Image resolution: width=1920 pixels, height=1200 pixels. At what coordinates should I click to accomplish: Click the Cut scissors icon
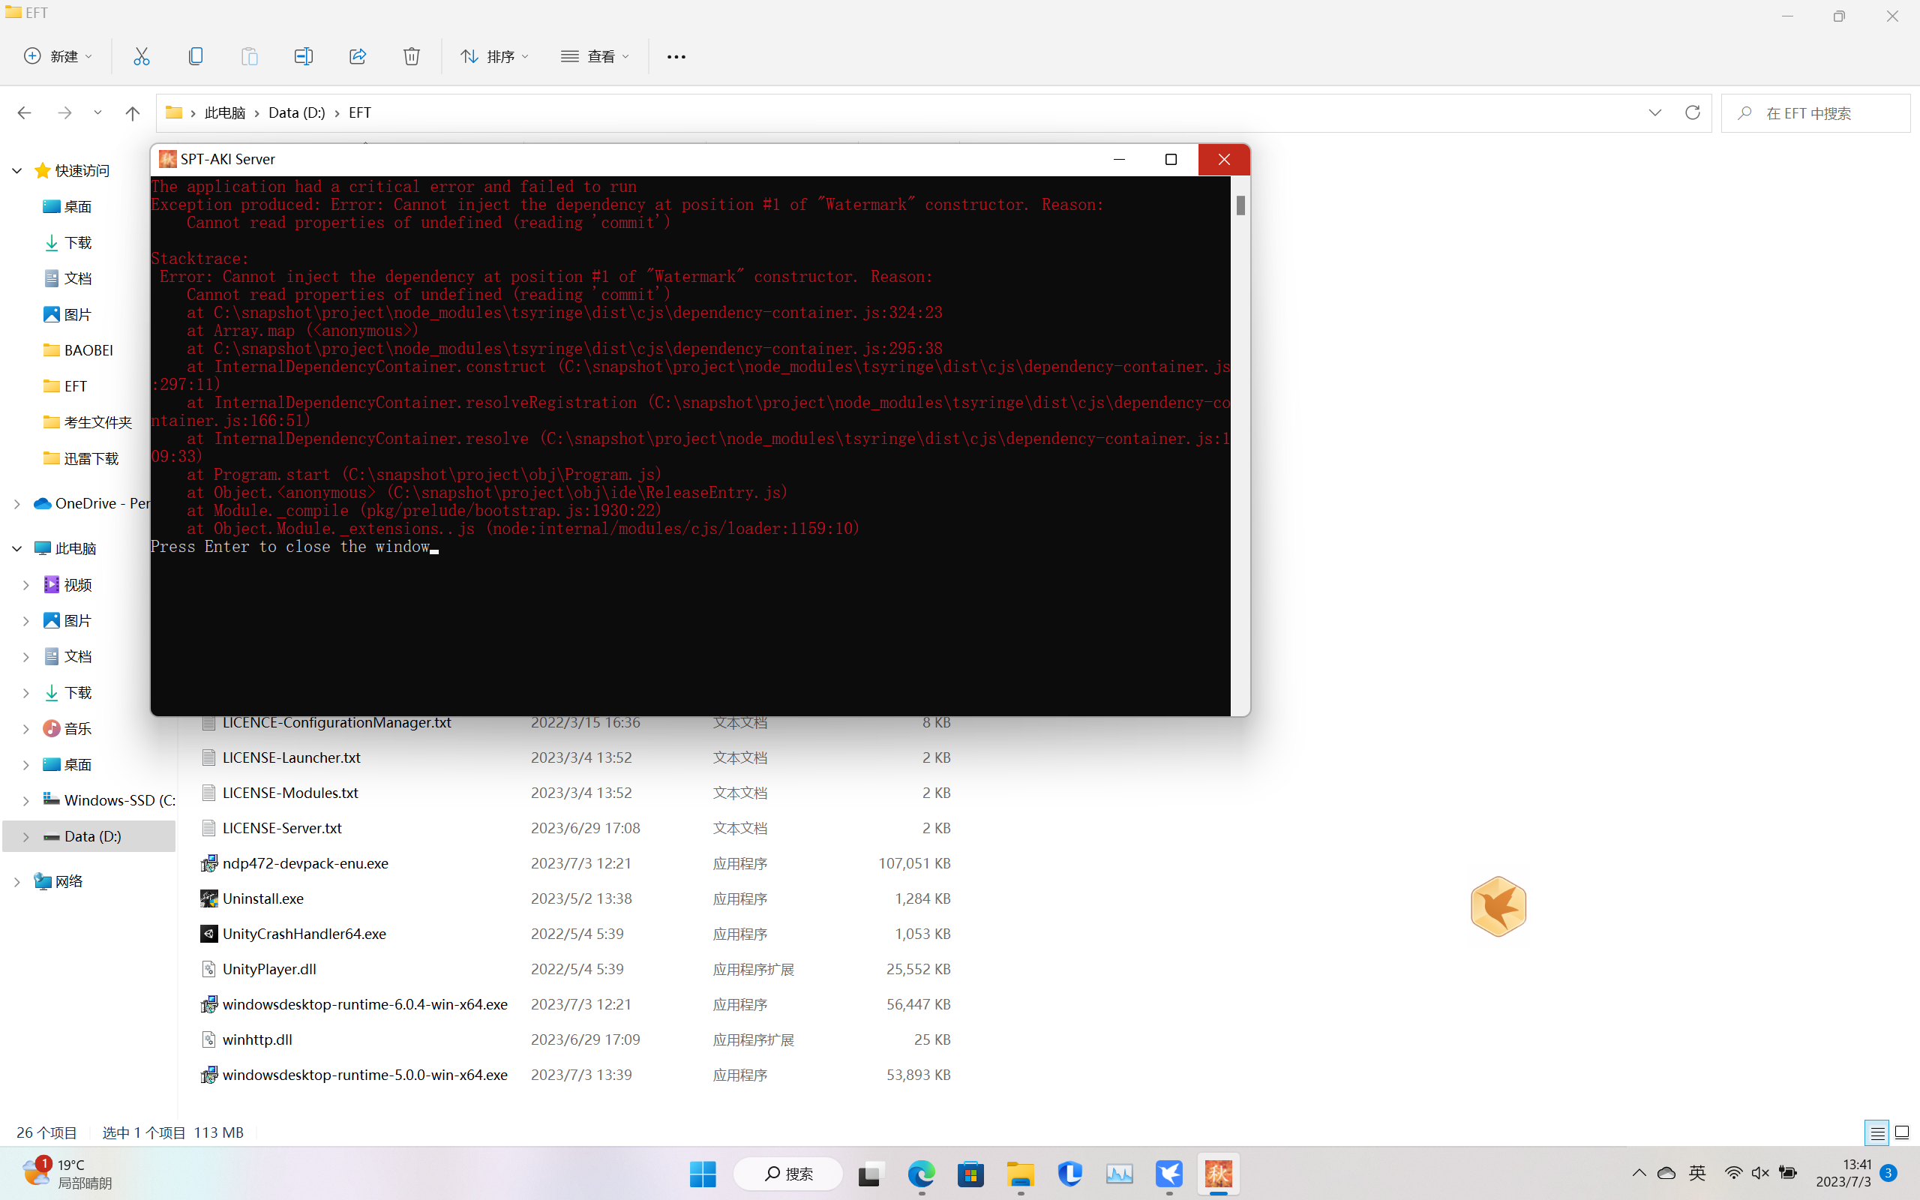[x=141, y=56]
